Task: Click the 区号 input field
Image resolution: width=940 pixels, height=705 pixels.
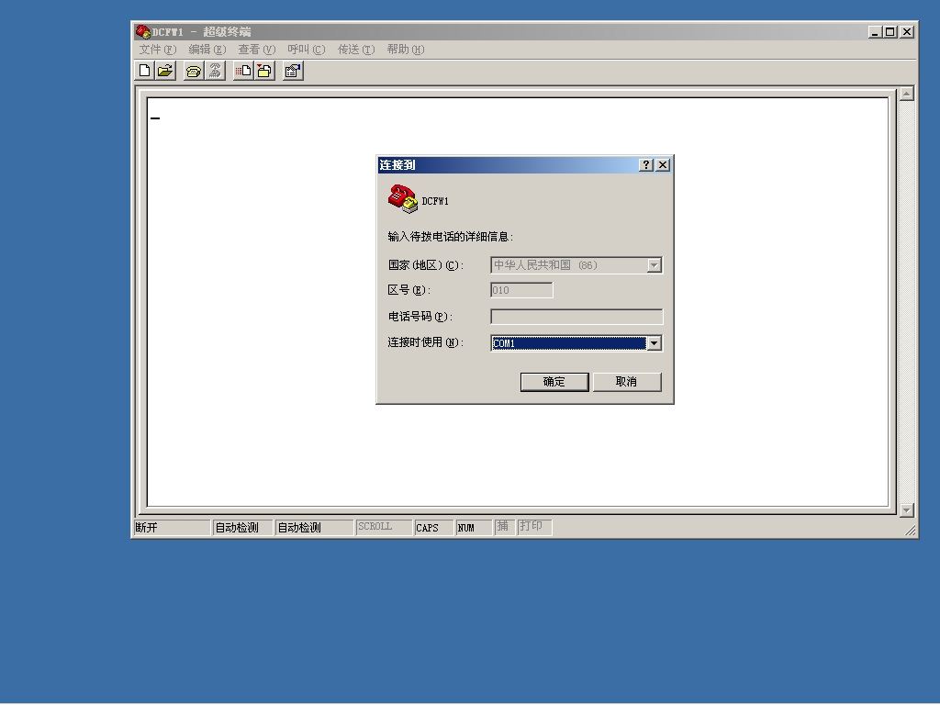Action: click(x=521, y=290)
